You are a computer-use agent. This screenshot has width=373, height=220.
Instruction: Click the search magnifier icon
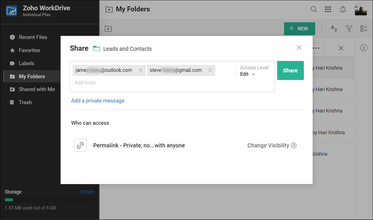314,9
